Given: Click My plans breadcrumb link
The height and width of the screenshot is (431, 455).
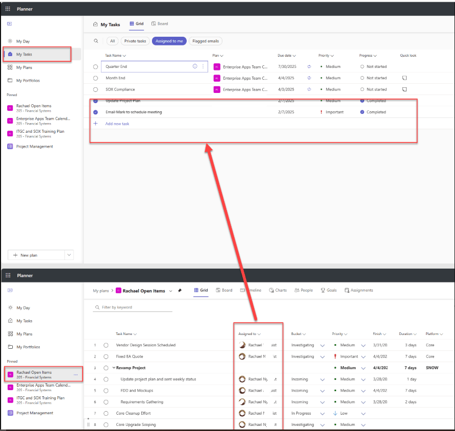Looking at the screenshot, I should [x=100, y=291].
